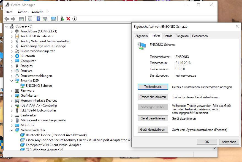Image resolution: width=242 pixels, height=162 pixels.
Task: Click the Treiber aktualisieren button
Action: pyautogui.click(x=153, y=97)
